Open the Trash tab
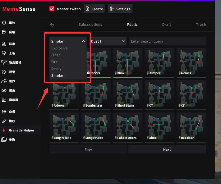This screenshot has width=221, height=184. pos(201,25)
